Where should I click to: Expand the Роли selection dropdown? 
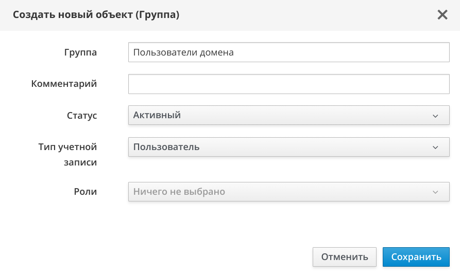(x=288, y=192)
